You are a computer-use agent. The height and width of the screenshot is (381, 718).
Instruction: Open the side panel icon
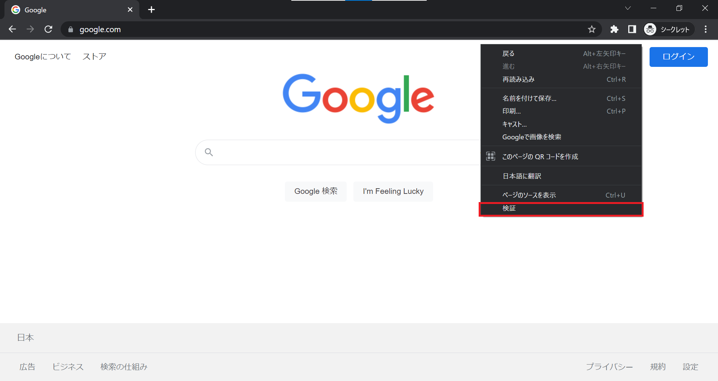[632, 29]
